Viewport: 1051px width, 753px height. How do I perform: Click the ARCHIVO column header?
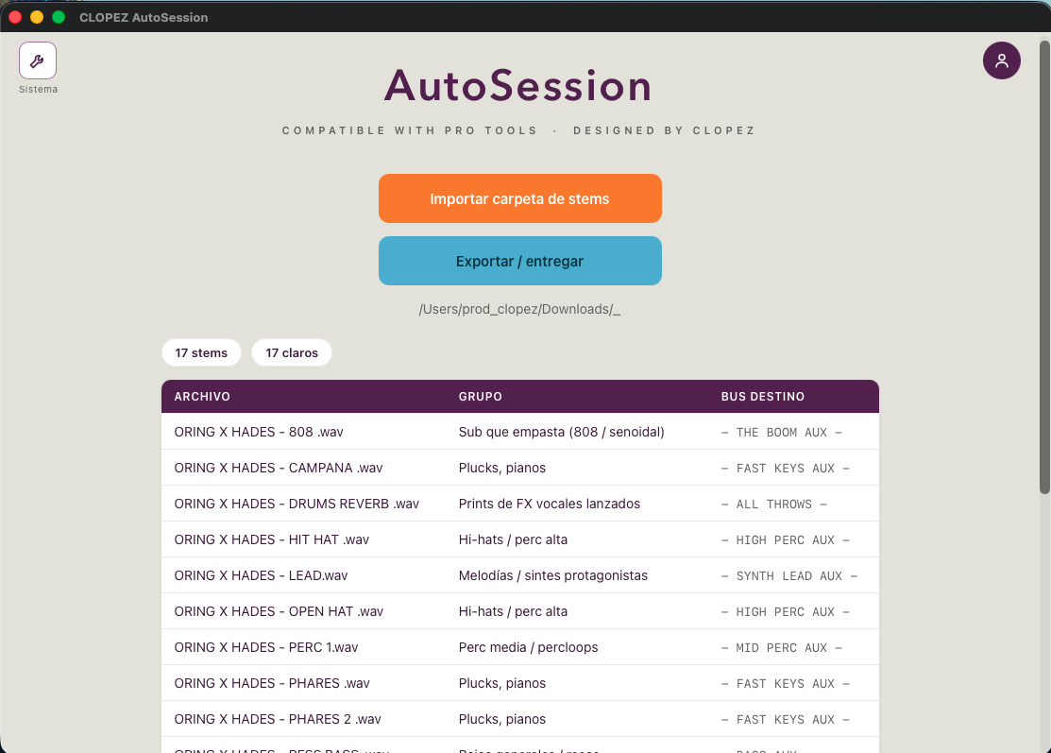click(x=202, y=396)
